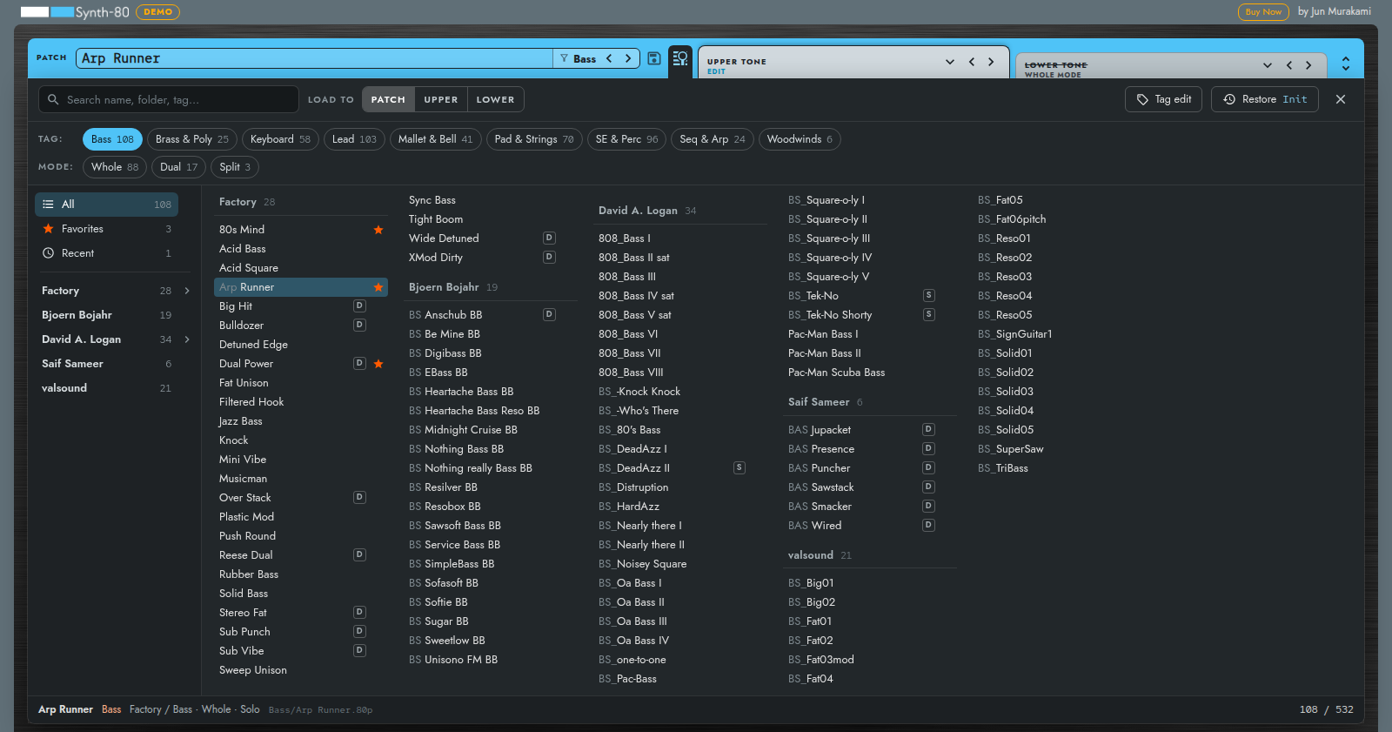
Task: Click the star on Dual Power
Action: point(378,364)
